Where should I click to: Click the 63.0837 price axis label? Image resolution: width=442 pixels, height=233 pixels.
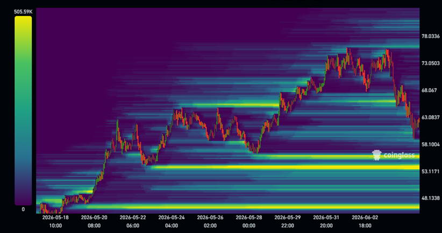[x=431, y=117]
